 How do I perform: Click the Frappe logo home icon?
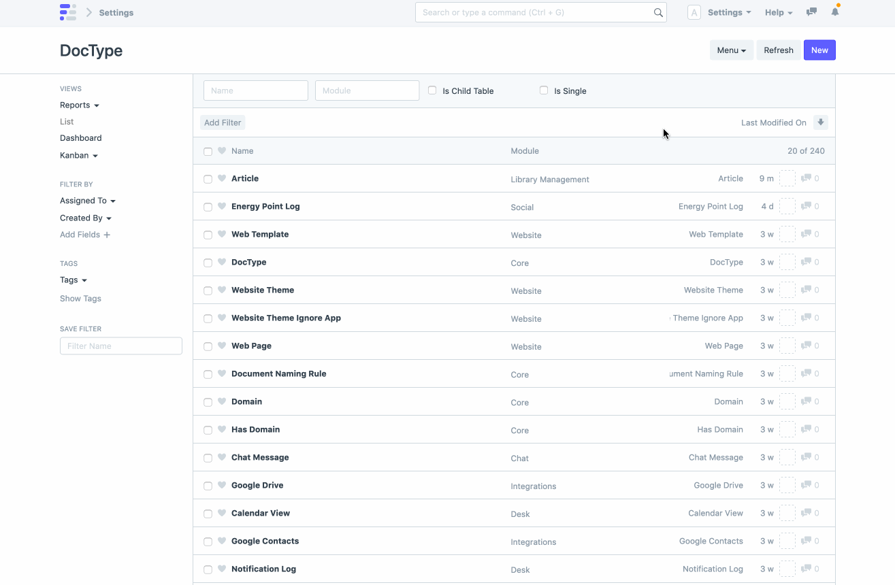coord(68,12)
